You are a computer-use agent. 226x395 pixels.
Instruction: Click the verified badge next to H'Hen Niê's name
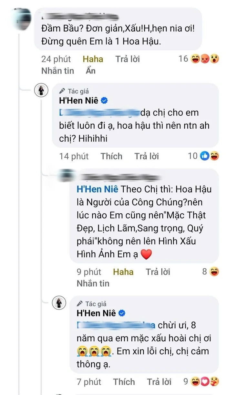pos(104,101)
